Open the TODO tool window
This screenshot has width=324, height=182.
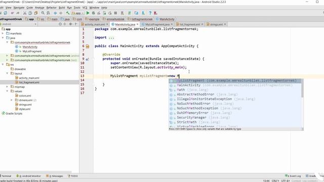point(73,176)
